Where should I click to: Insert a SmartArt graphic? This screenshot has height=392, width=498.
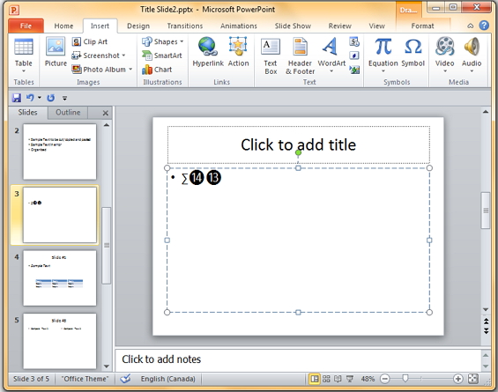(162, 55)
